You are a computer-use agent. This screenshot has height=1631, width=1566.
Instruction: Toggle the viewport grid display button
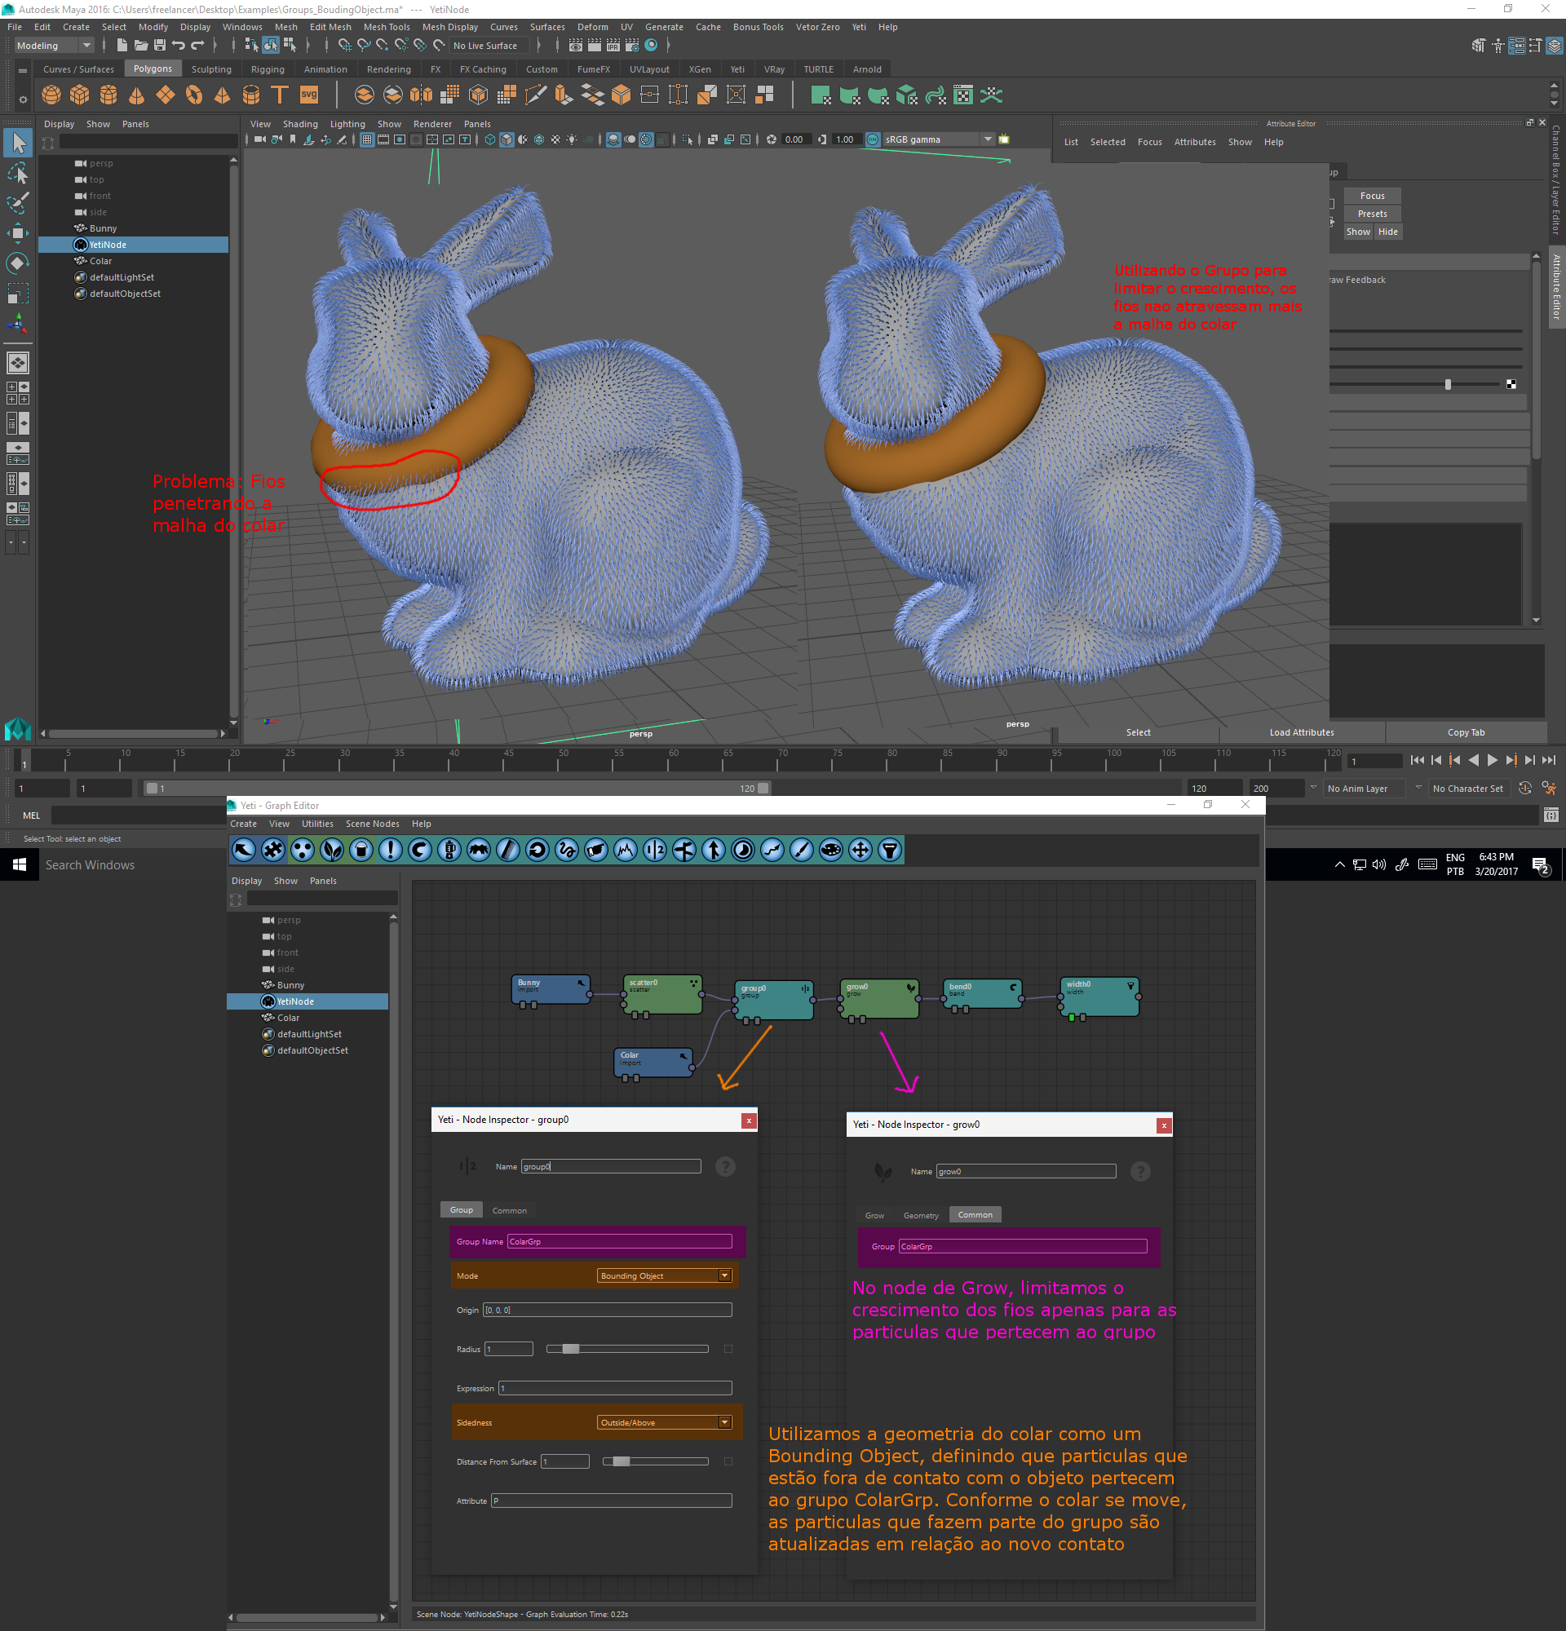367,139
